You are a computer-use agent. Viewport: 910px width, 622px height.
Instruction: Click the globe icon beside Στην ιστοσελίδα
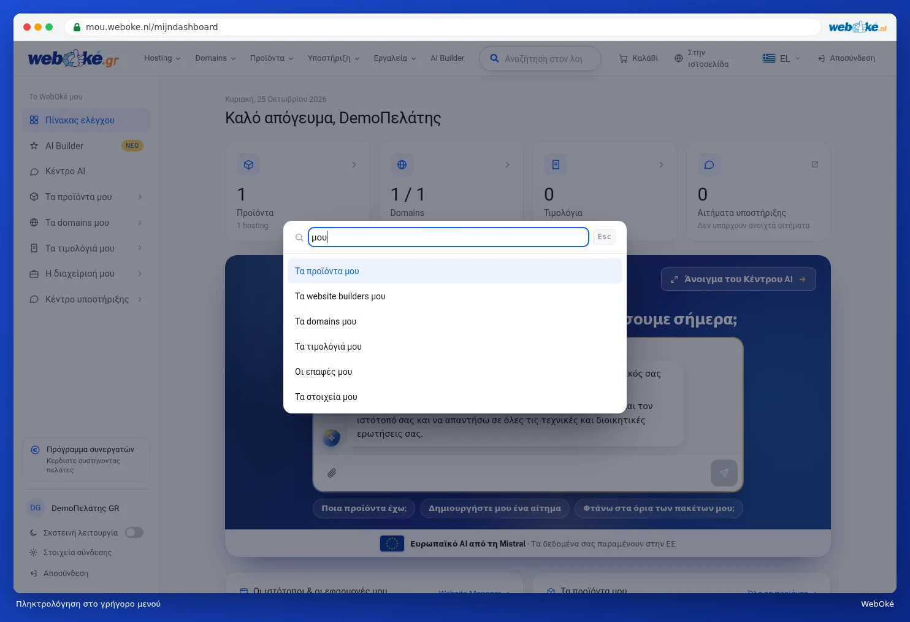[678, 59]
